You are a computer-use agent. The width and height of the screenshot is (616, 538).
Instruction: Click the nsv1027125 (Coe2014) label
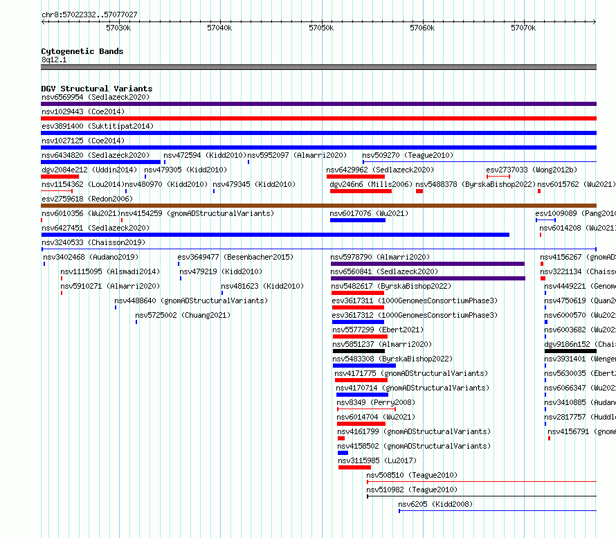[x=83, y=141]
